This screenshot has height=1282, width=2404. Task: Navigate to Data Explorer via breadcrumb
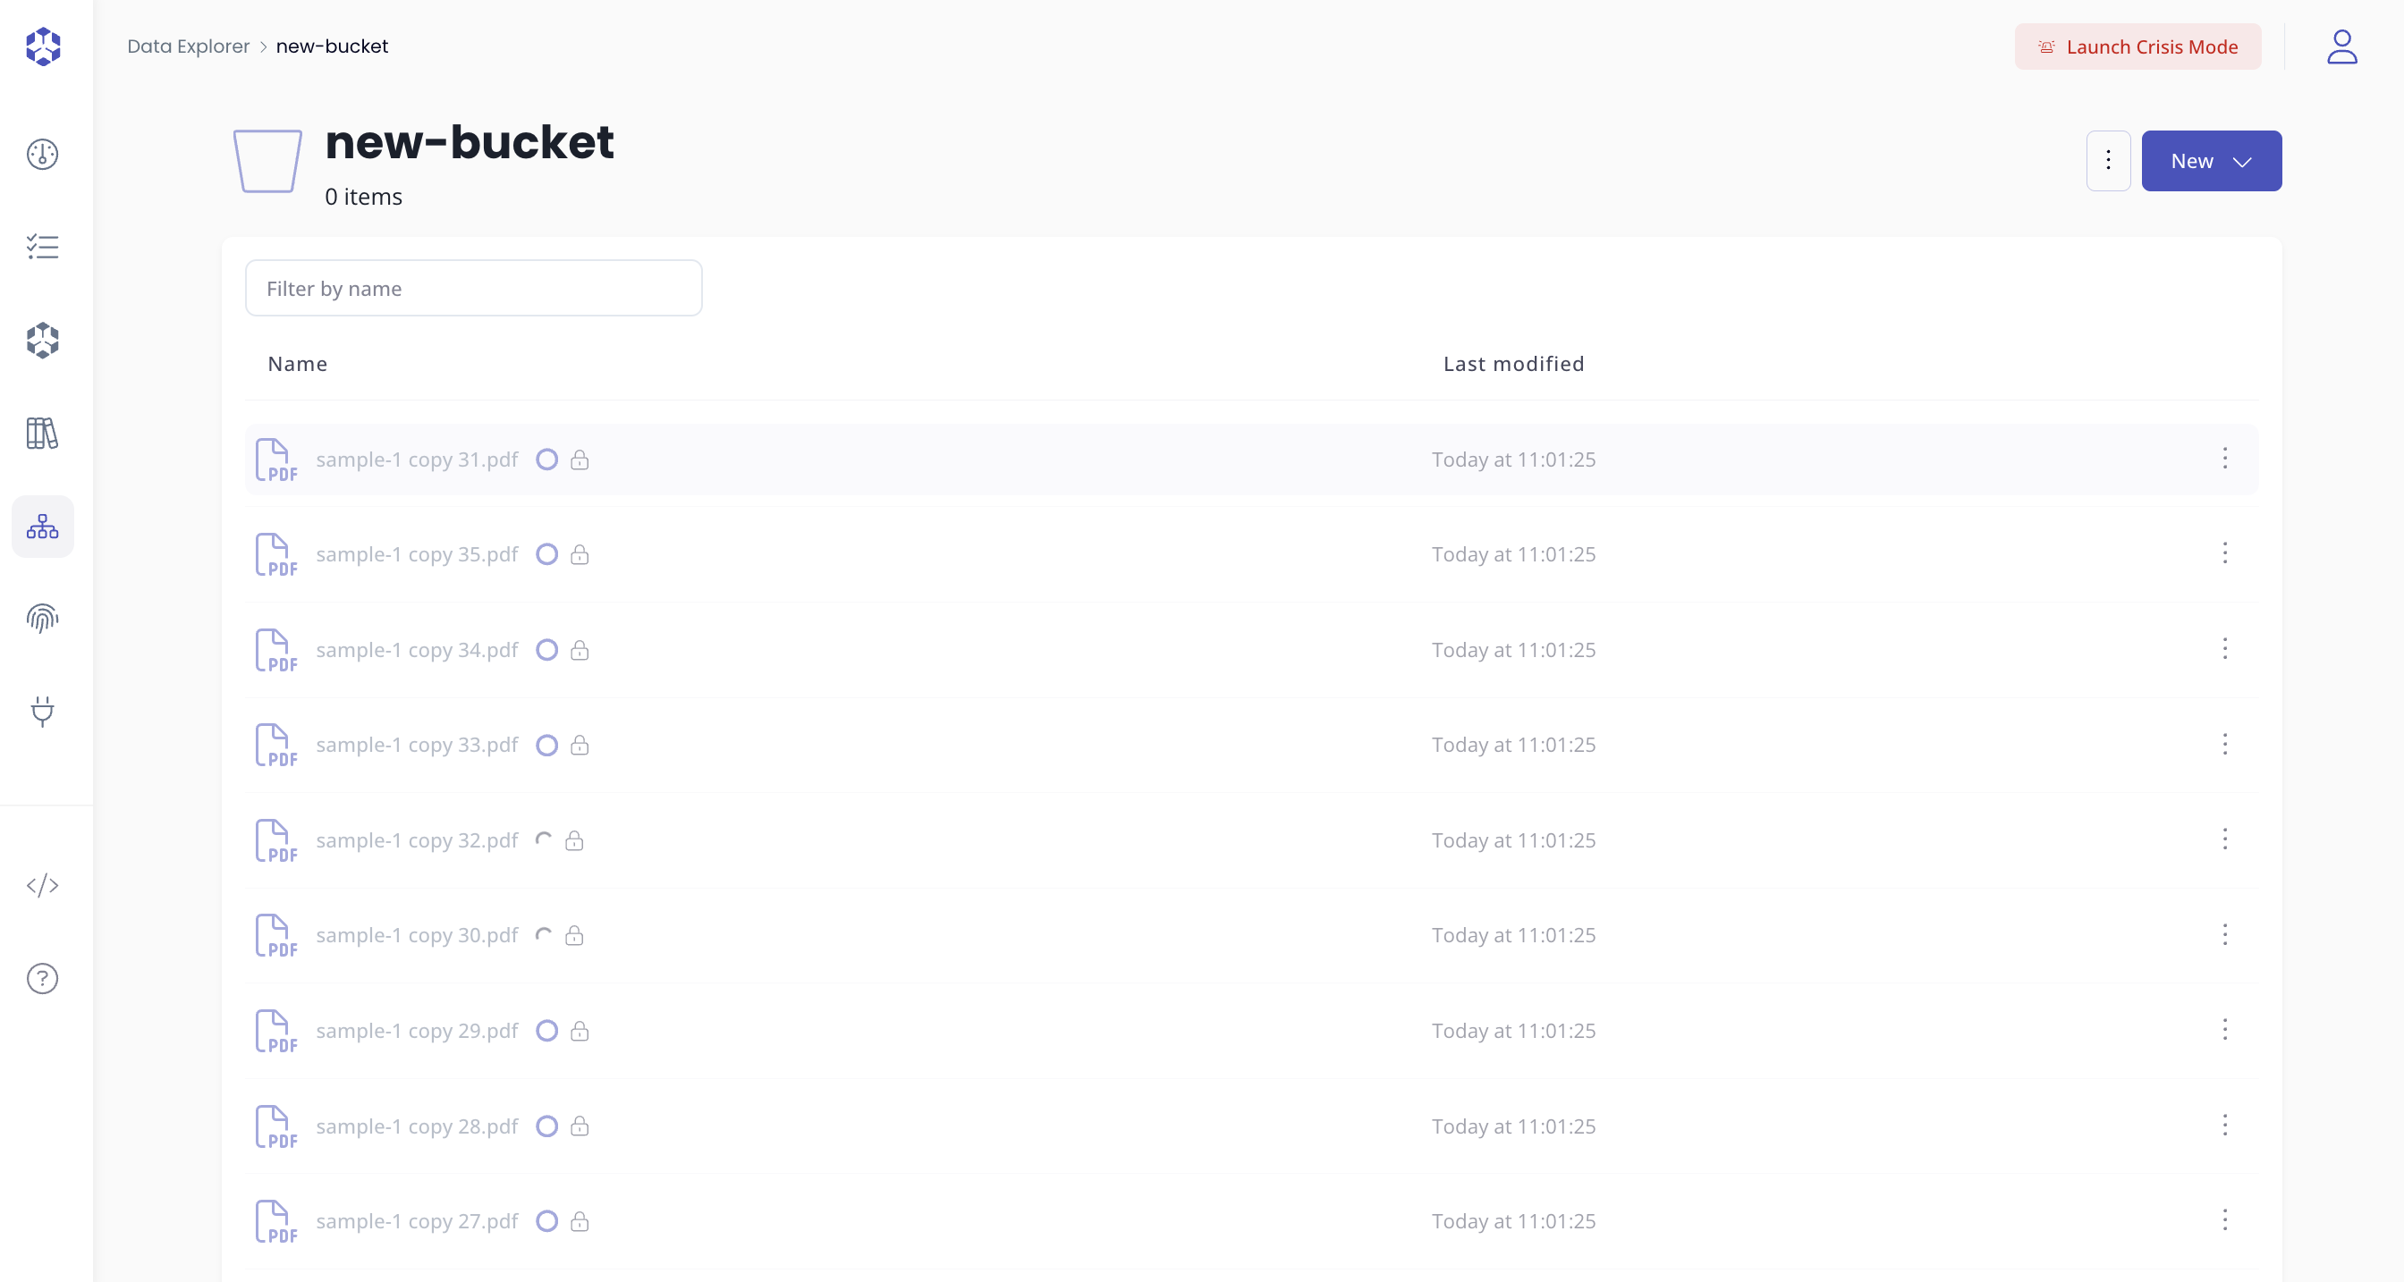(189, 46)
